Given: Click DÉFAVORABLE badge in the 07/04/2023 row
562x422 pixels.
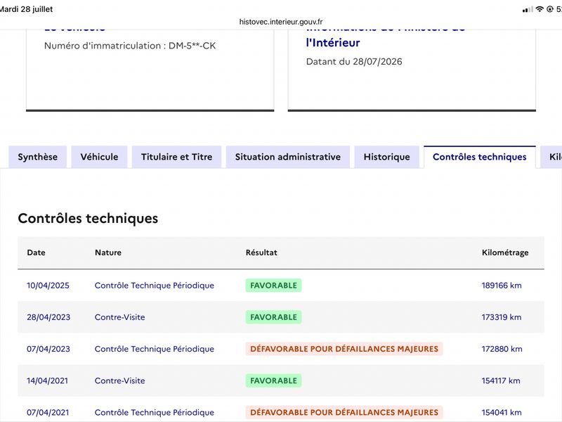Looking at the screenshot, I should tap(344, 349).
